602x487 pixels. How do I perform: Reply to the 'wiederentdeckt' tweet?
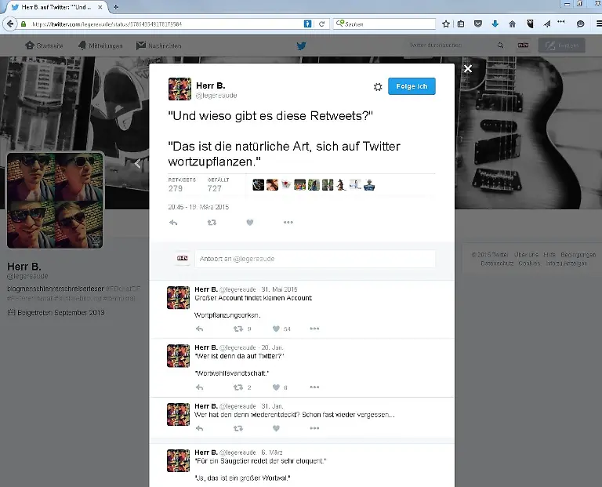tap(199, 428)
